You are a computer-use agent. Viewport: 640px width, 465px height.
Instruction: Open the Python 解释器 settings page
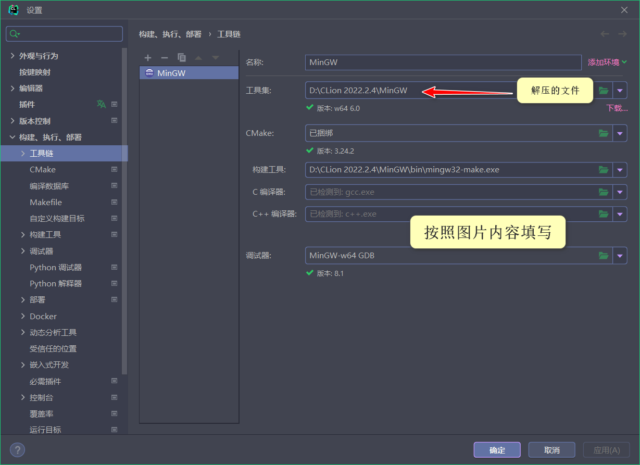click(x=56, y=284)
